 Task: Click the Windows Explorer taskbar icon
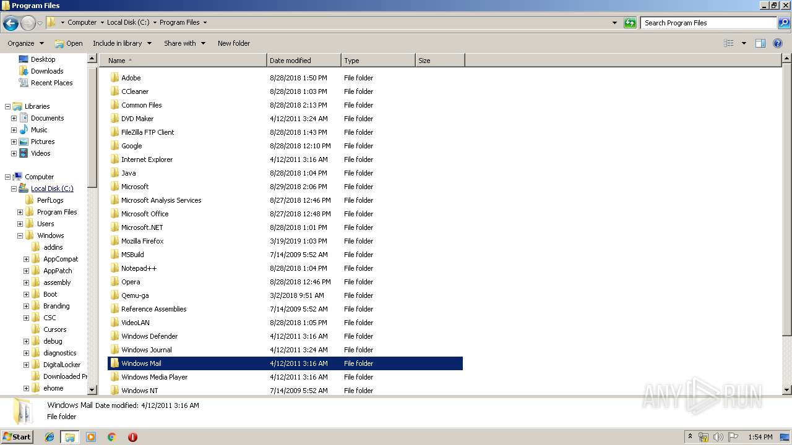70,437
